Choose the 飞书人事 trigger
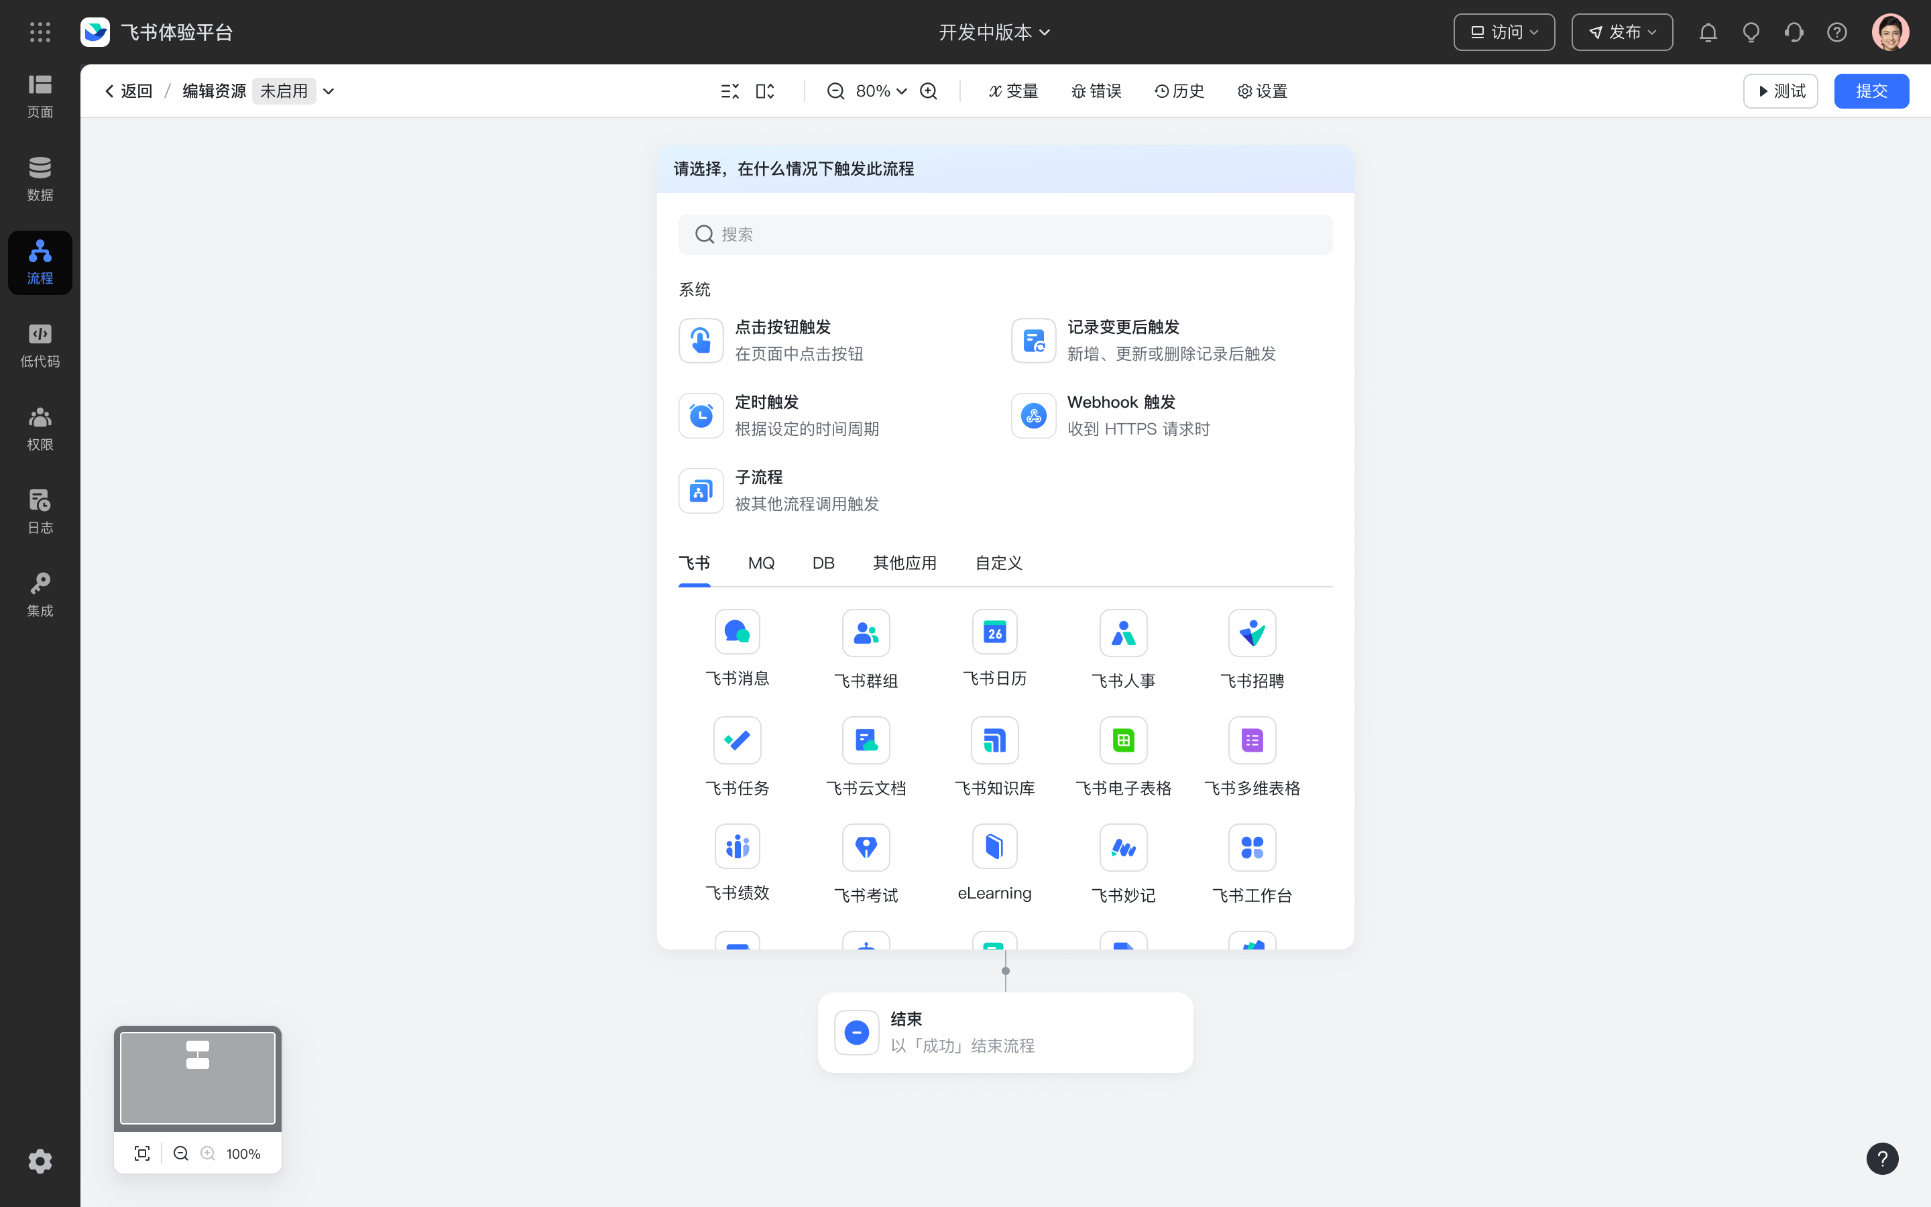Screen dimensions: 1931x1207 click(x=1124, y=649)
